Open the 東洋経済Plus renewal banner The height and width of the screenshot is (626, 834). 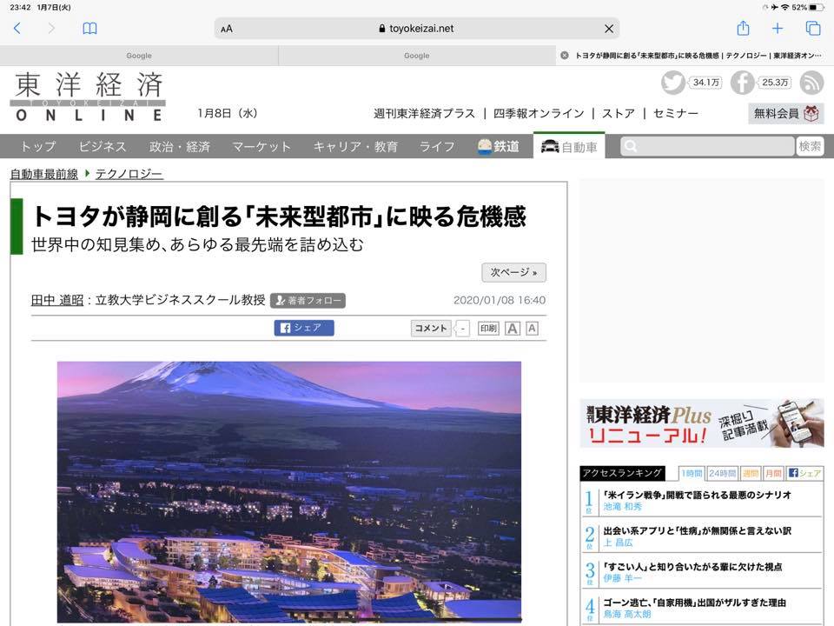tap(702, 423)
